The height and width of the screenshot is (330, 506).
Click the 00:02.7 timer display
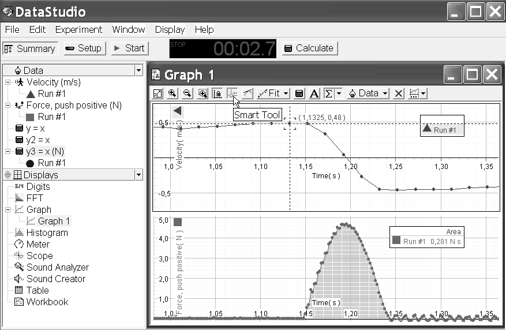click(223, 48)
